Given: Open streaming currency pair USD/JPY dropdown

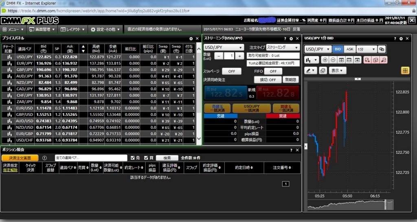Looking at the screenshot, I should click(x=224, y=47).
